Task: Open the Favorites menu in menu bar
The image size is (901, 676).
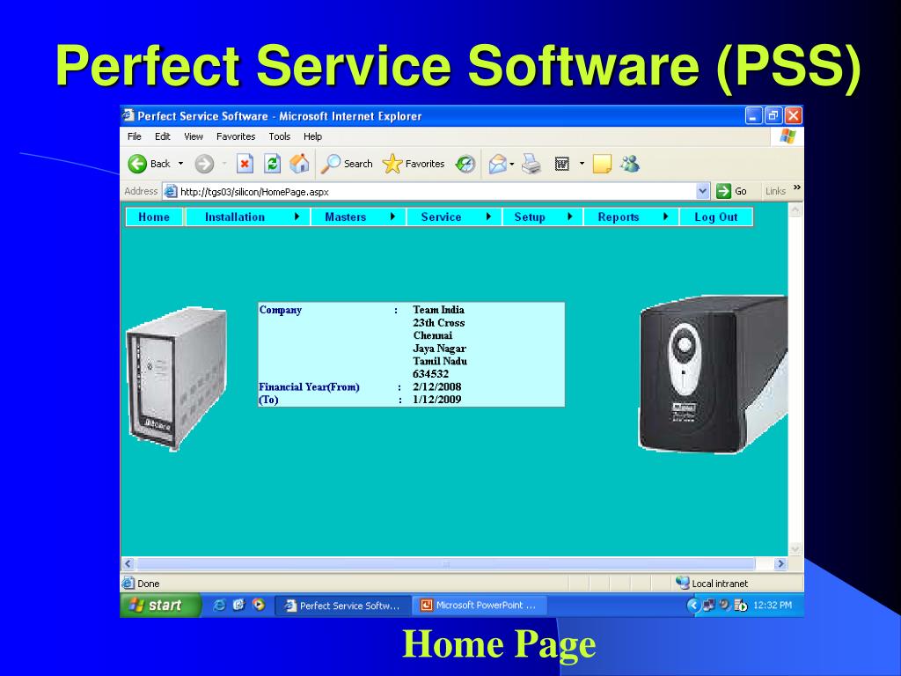Action: (236, 136)
